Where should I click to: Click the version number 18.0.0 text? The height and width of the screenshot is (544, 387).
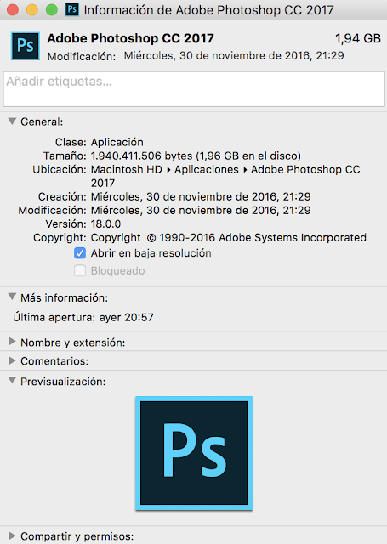point(105,224)
